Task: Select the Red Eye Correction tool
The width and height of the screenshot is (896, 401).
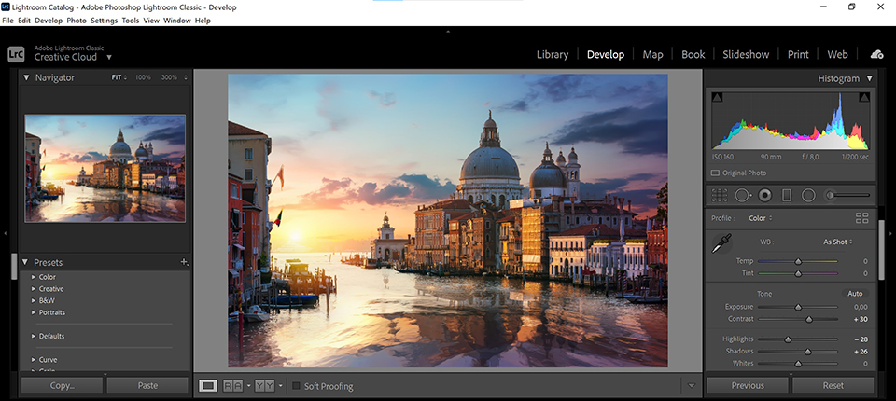Action: pyautogui.click(x=764, y=195)
